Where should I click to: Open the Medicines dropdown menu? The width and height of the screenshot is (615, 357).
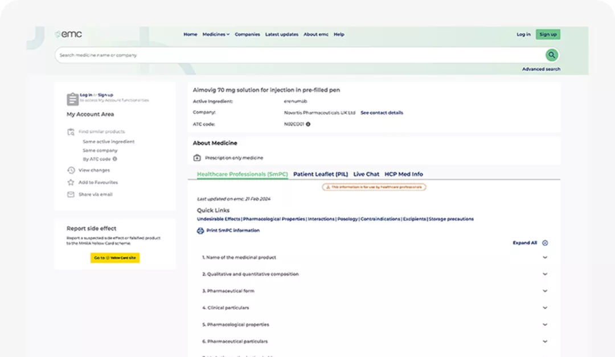click(x=215, y=34)
